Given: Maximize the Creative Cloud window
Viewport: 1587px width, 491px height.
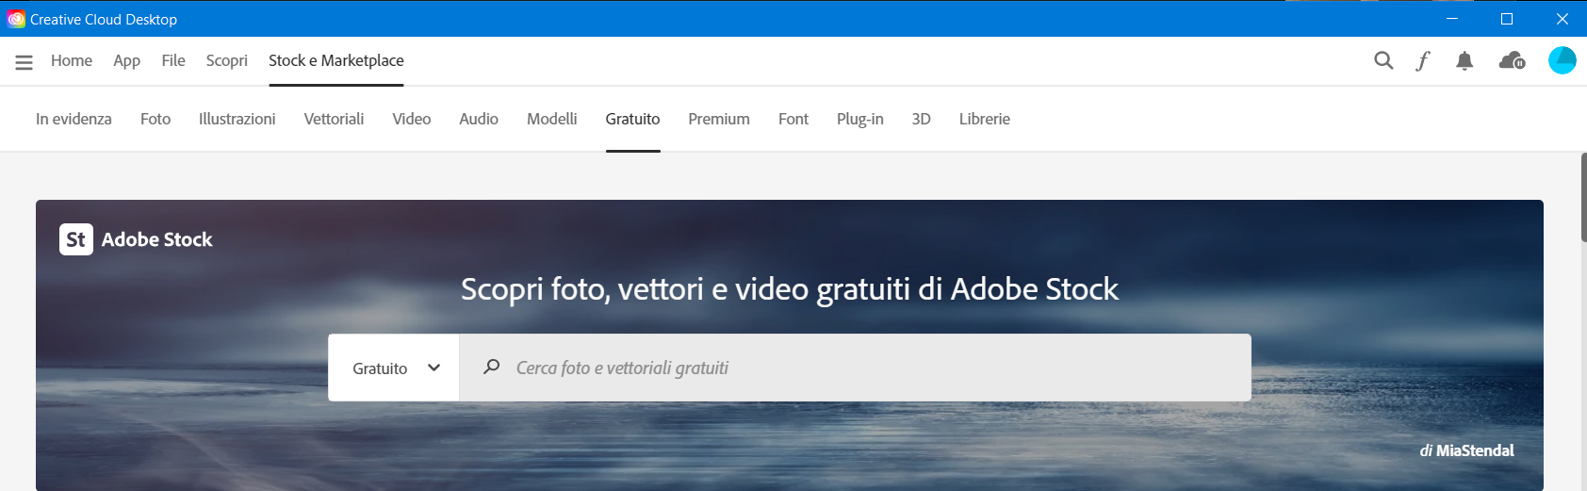Looking at the screenshot, I should (x=1507, y=19).
